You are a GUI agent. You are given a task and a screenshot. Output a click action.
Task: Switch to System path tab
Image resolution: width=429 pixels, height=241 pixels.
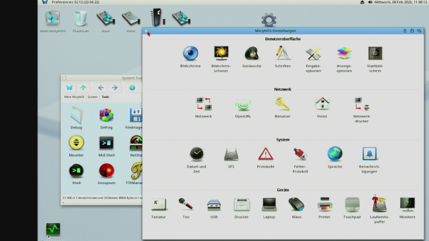click(93, 97)
